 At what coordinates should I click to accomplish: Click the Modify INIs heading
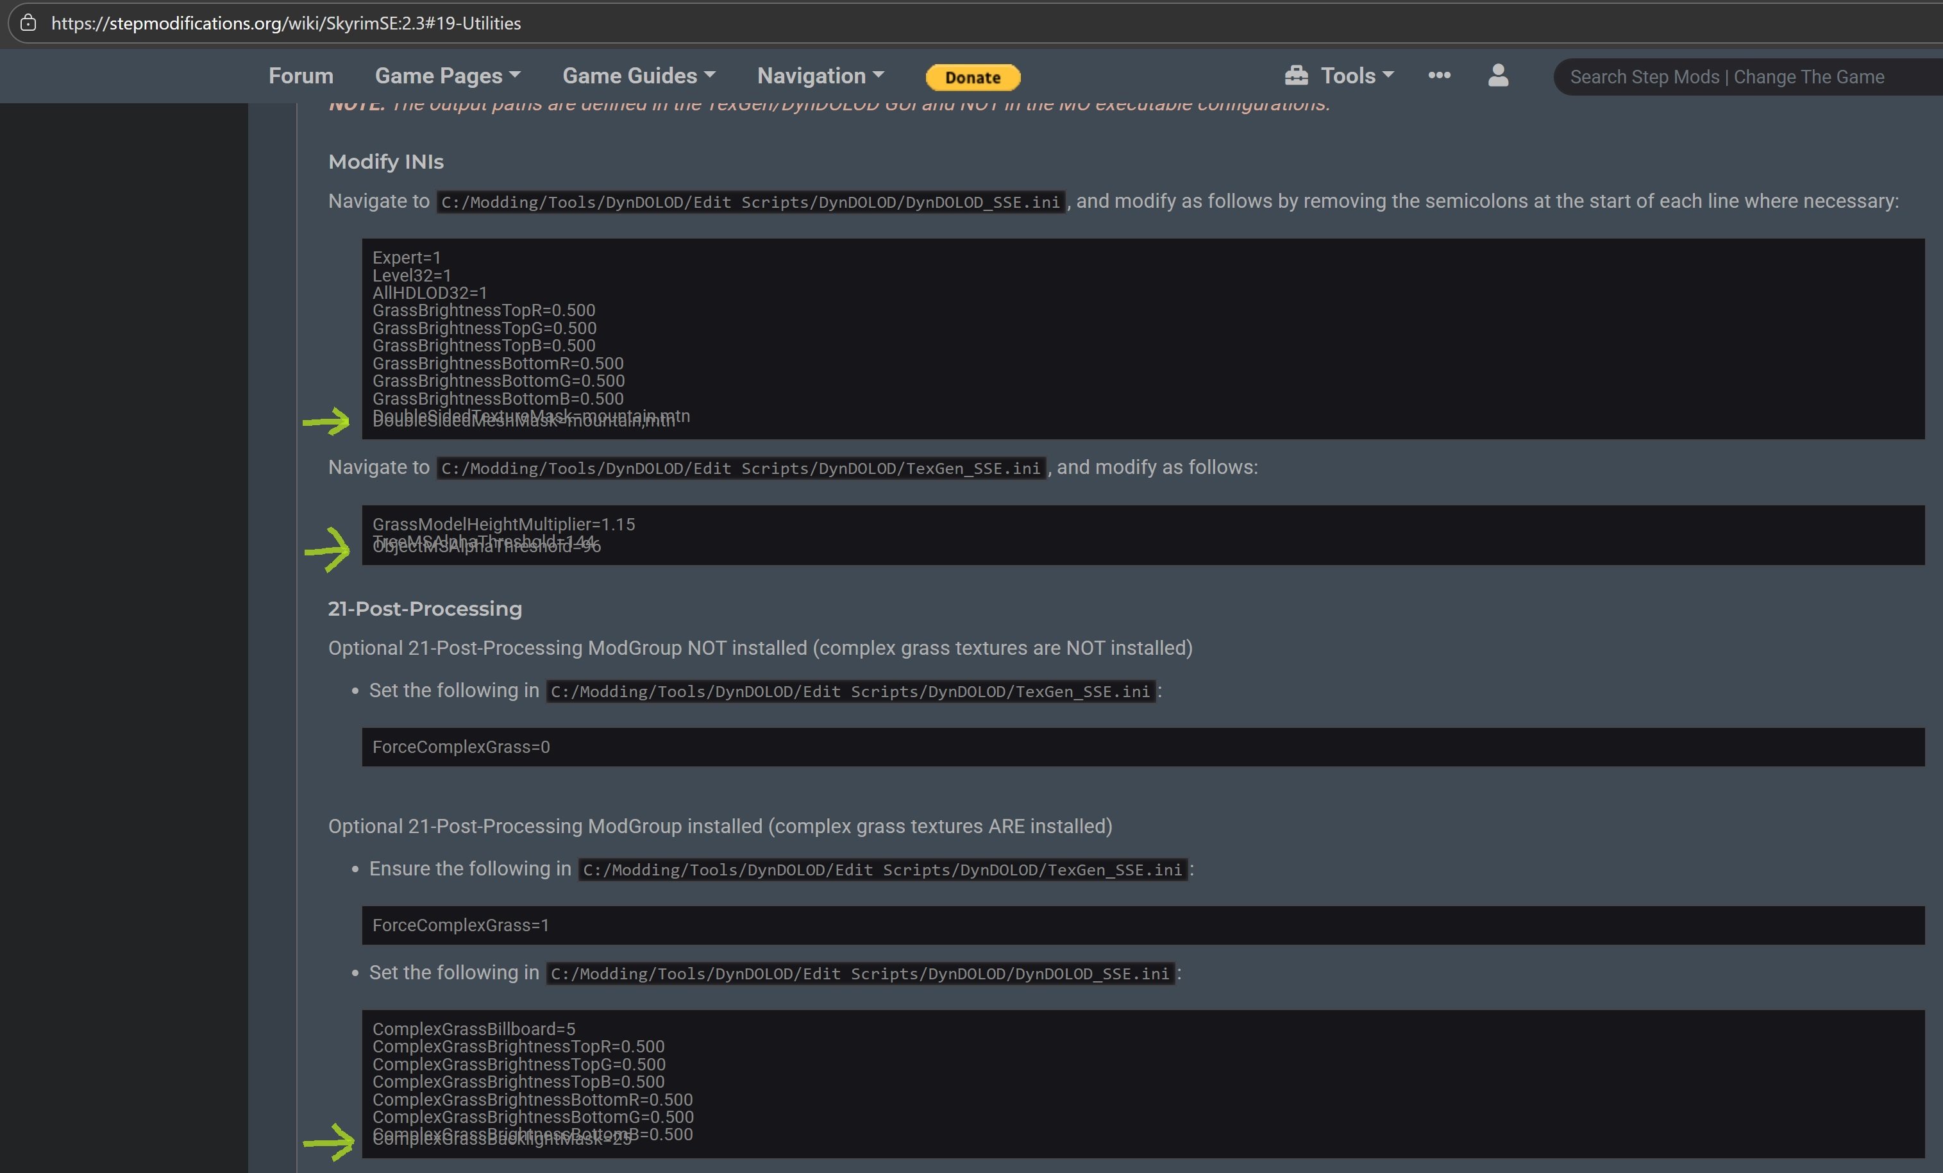tap(385, 162)
